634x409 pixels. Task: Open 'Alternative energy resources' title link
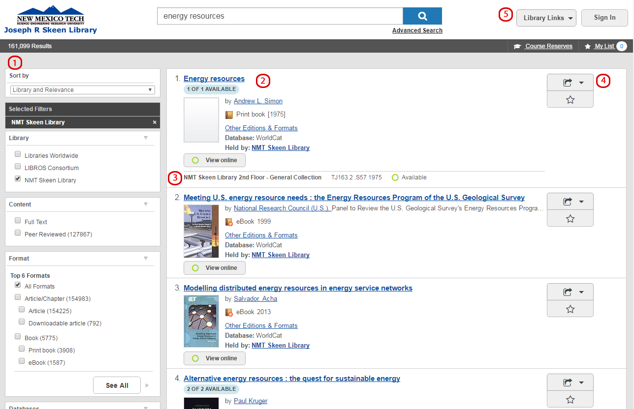(292, 379)
